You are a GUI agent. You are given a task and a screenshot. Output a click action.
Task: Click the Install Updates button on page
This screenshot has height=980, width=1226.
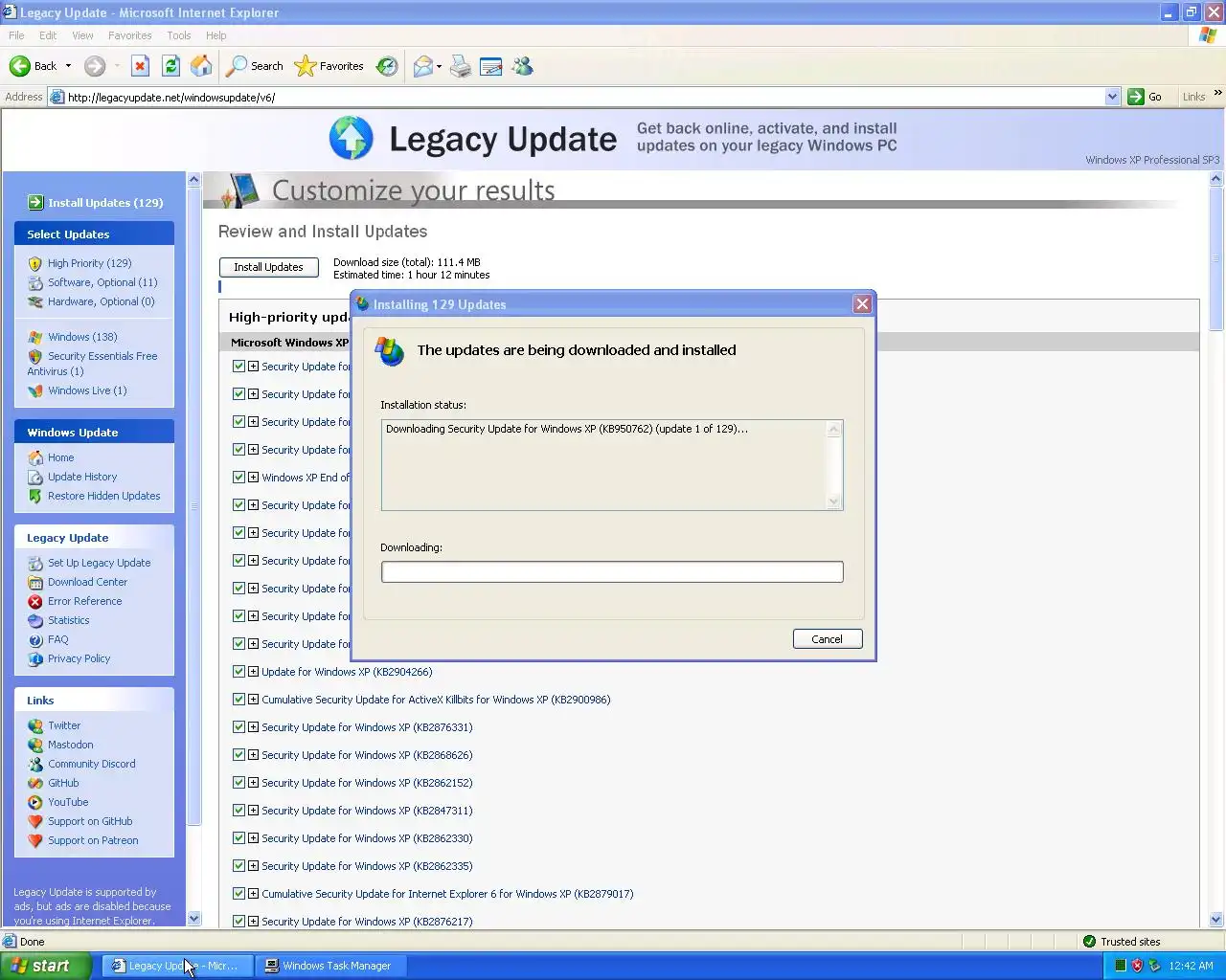tap(268, 267)
